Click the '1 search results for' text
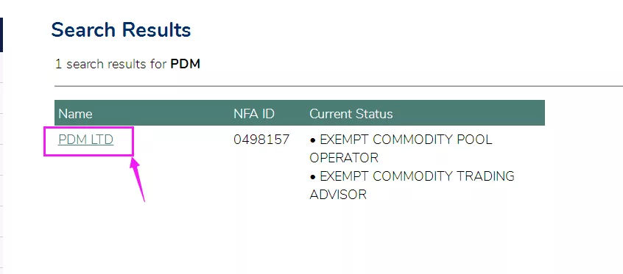Image resolution: width=623 pixels, height=274 pixels. (x=110, y=64)
